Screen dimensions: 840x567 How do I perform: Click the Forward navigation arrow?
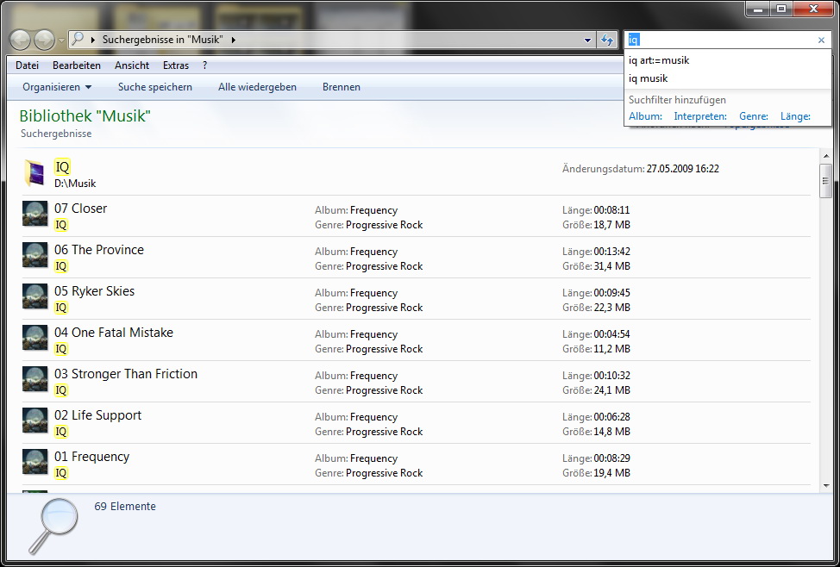(45, 40)
